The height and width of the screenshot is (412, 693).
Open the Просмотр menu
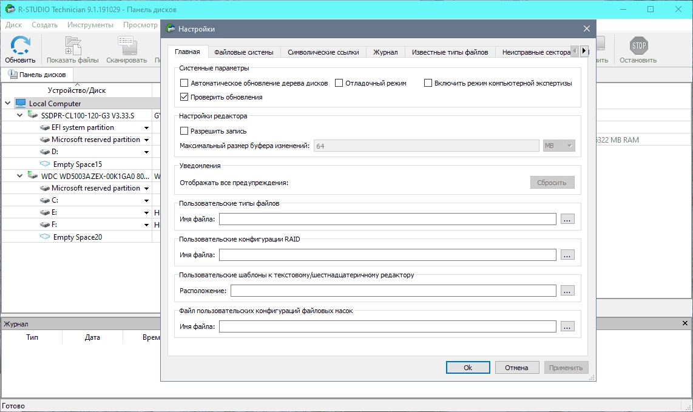pos(140,25)
